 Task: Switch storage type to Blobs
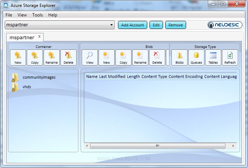(x=179, y=57)
